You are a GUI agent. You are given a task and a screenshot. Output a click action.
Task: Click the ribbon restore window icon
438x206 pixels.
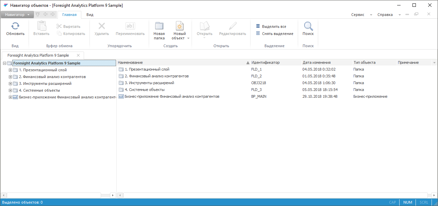[416, 14]
